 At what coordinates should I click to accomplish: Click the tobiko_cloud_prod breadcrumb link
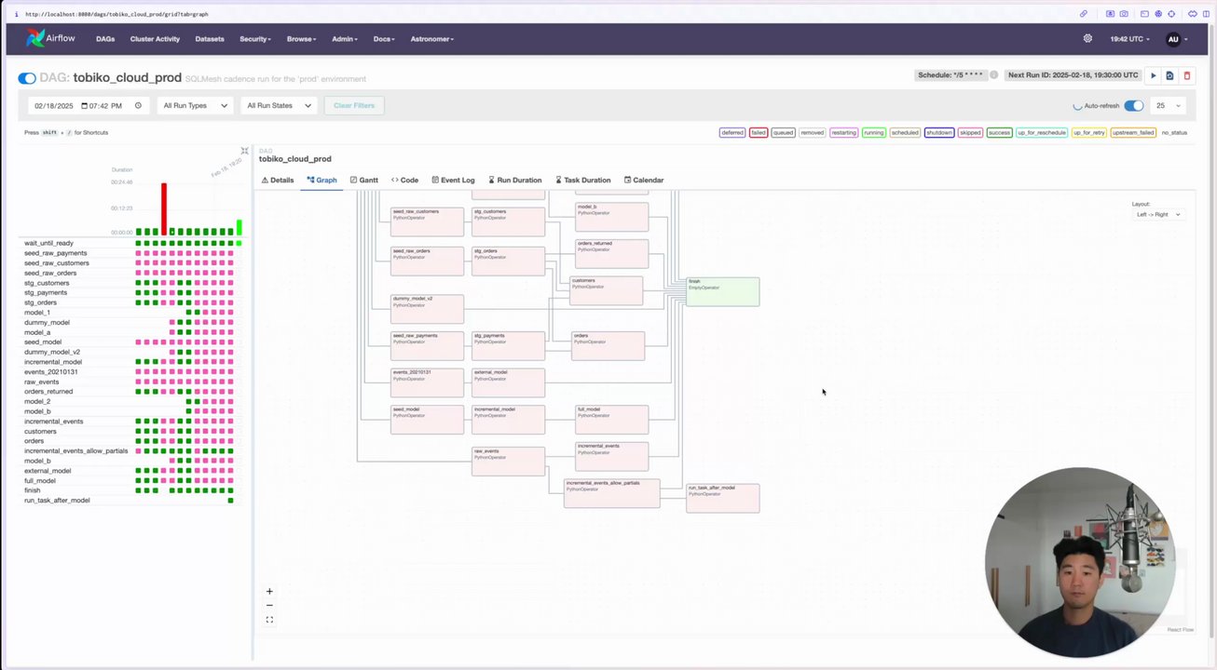tap(294, 159)
